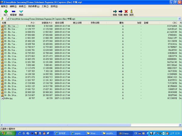Image resolution: width=182 pixels, height=136 pixels.
Task: Select file icon for 04 - No. 4
Action: tap(2, 35)
